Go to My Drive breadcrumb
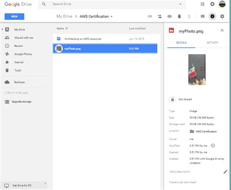The width and height of the screenshot is (231, 190). 64,17
